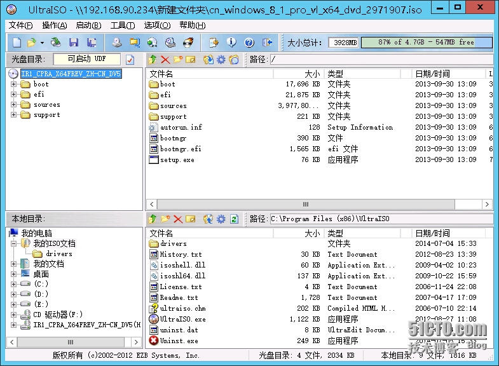Image resolution: width=499 pixels, height=366 pixels.
Task: Expand the sources folder in image tree
Action: coord(13,104)
